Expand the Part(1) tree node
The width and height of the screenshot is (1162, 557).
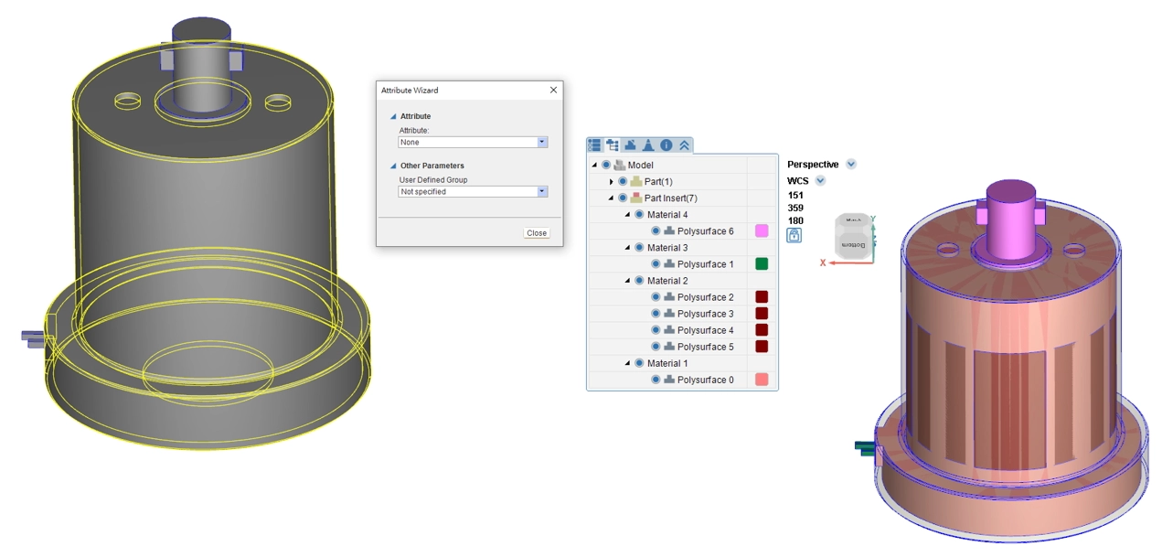611,182
